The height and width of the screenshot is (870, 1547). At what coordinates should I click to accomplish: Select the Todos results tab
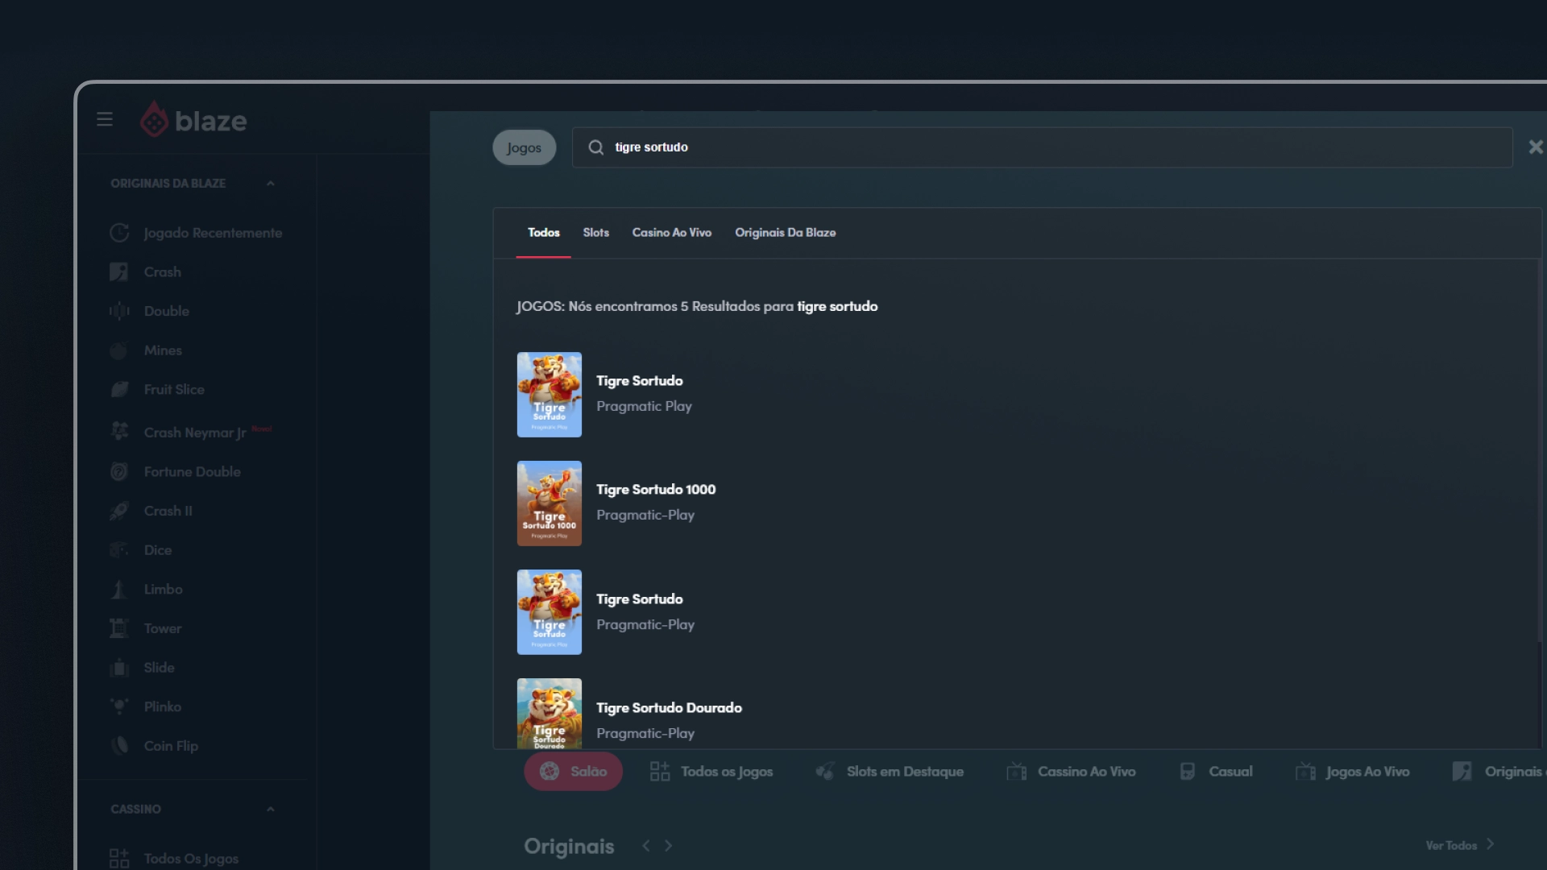tap(544, 233)
